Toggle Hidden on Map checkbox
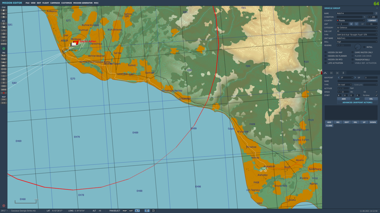This screenshot has width=380, height=213. [326, 52]
